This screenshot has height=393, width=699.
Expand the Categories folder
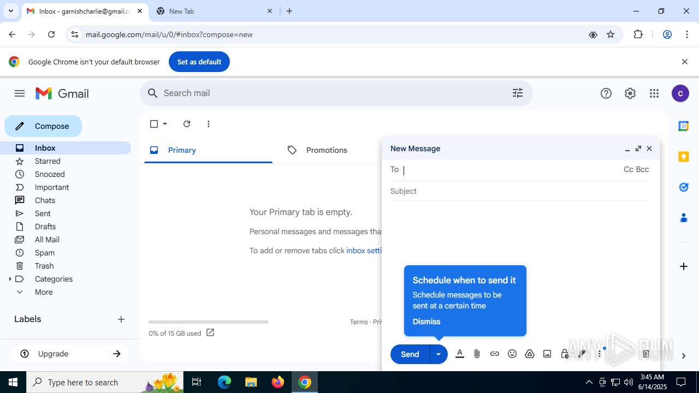(10, 279)
